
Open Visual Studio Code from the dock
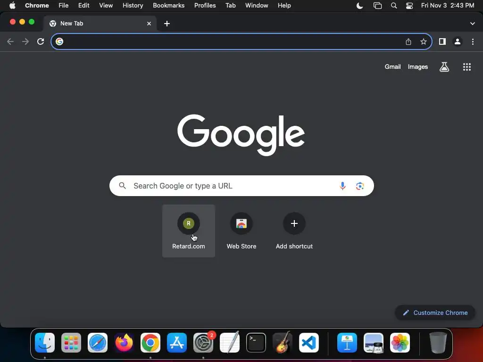[x=309, y=343]
